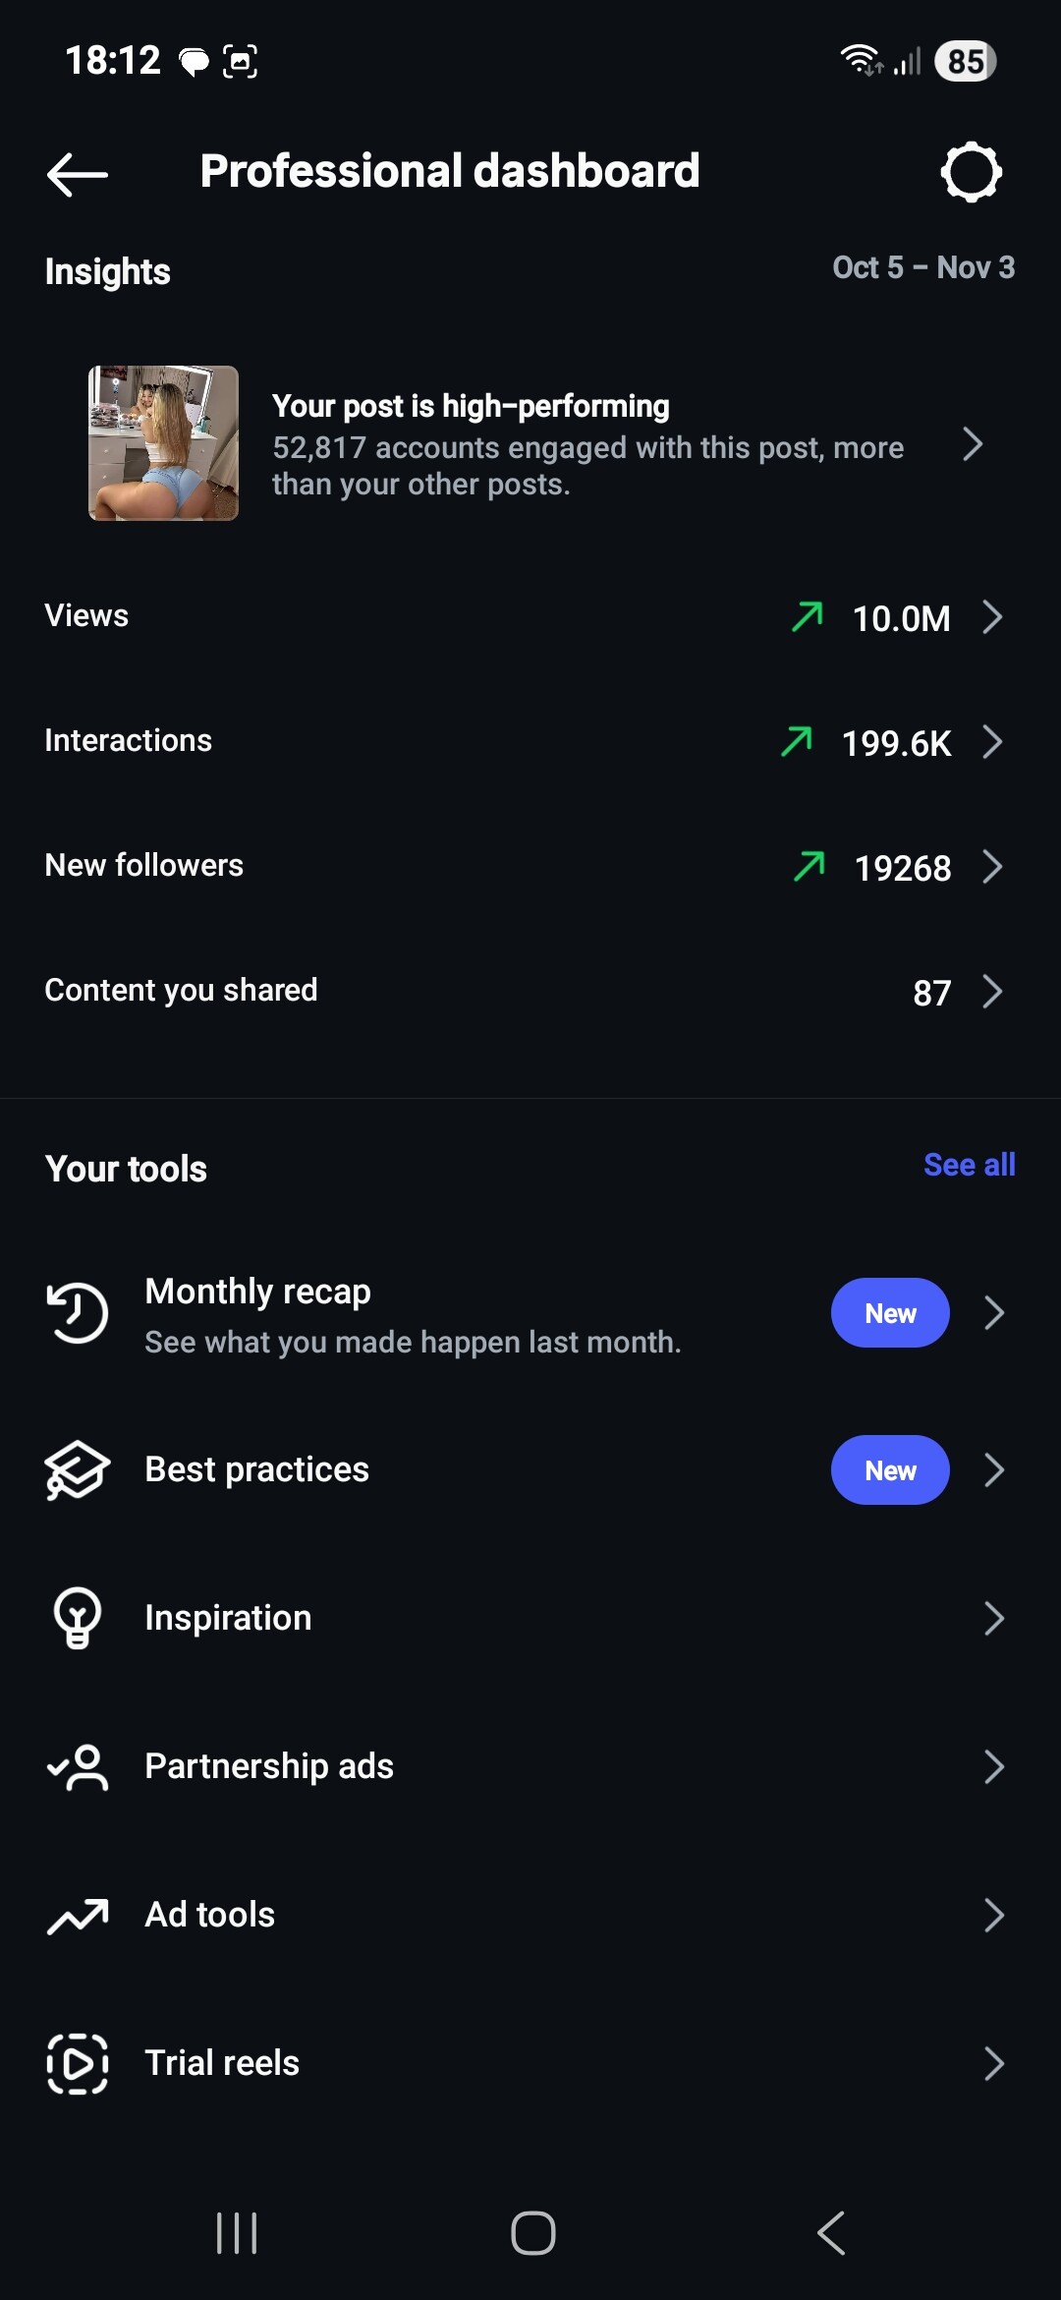This screenshot has width=1061, height=2300.
Task: Expand the New followers chevron
Action: point(992,867)
